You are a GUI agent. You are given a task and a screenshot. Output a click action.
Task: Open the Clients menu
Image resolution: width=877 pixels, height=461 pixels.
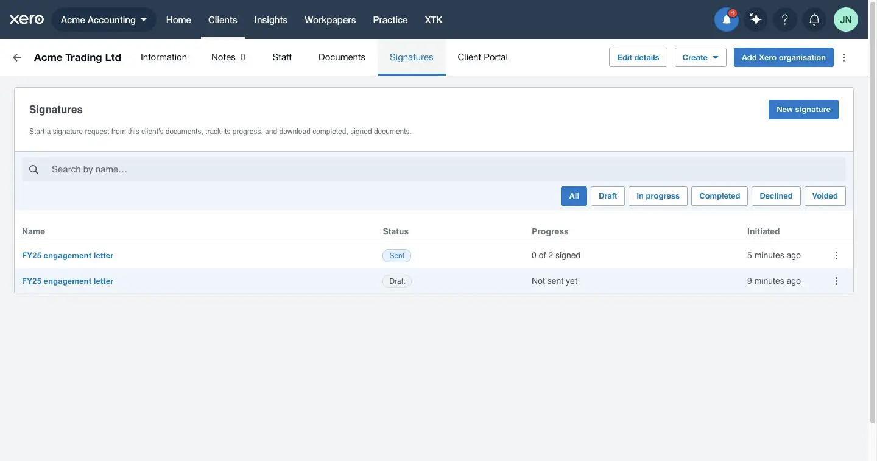[x=223, y=19]
